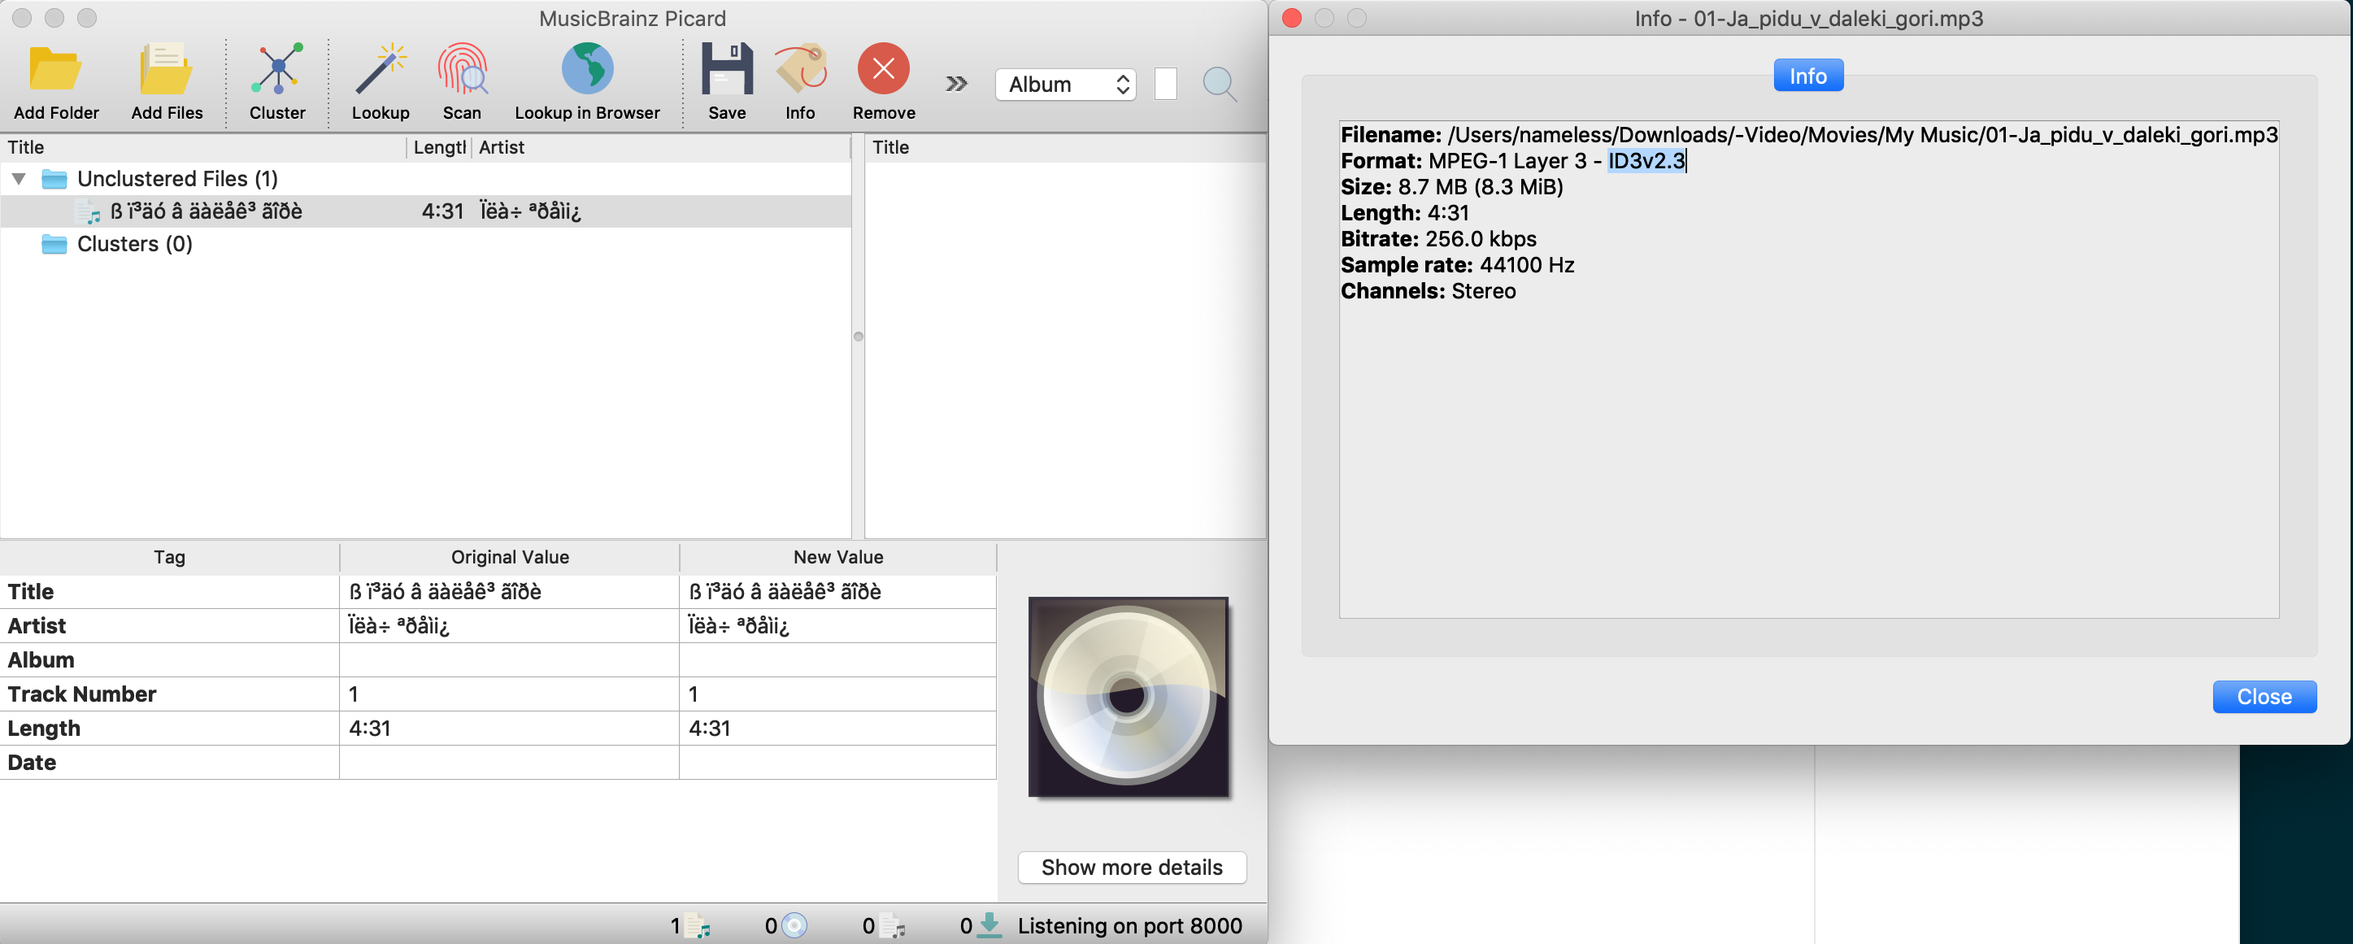Click the empty checkbox beside the search field

[1164, 83]
